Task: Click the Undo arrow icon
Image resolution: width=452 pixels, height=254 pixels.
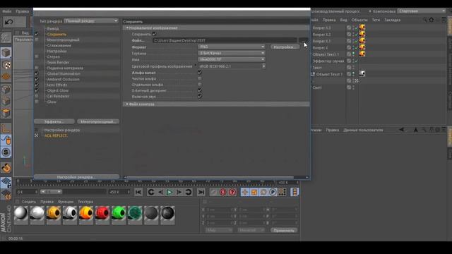Action: click(x=9, y=22)
